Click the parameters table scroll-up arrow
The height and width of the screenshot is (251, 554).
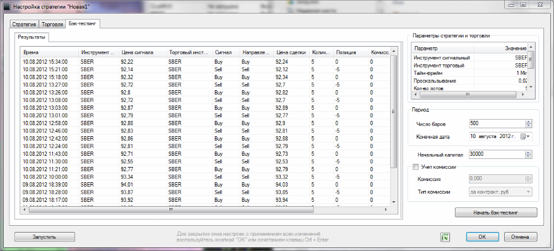click(531, 47)
